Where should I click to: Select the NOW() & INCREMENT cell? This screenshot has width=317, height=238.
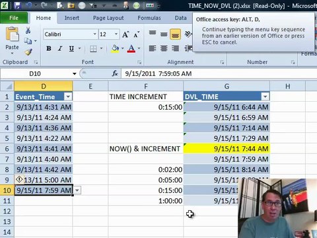tap(146, 149)
